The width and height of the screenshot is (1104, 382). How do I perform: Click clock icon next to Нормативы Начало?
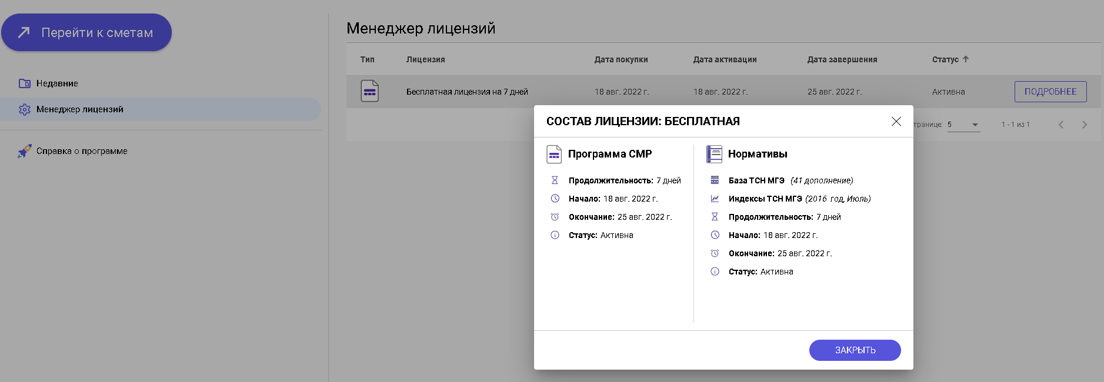(715, 235)
